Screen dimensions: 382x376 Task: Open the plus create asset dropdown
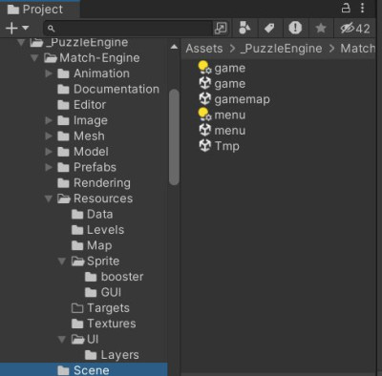[x=17, y=29]
